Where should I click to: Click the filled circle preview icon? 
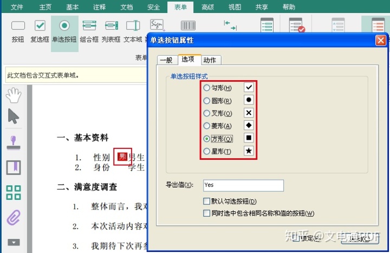click(249, 100)
